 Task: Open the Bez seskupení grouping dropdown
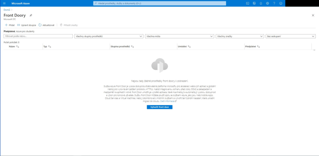point(291,36)
